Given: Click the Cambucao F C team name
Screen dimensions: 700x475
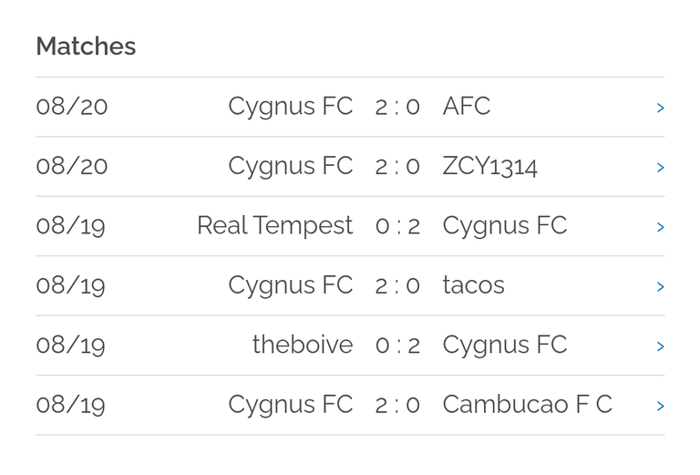Looking at the screenshot, I should 527,405.
